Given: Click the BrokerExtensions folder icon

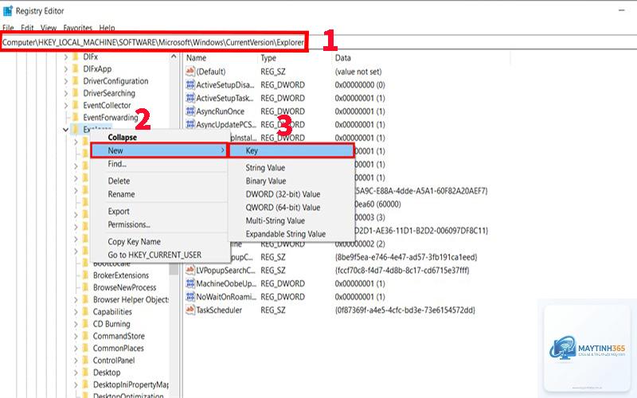Looking at the screenshot, I should pyautogui.click(x=85, y=275).
